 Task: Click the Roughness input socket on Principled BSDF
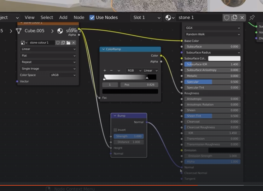[x=182, y=93]
